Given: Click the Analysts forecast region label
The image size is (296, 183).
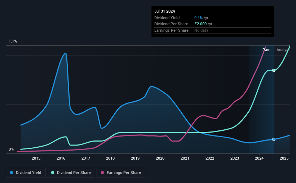Looking at the screenshot, I should tap(283, 50).
